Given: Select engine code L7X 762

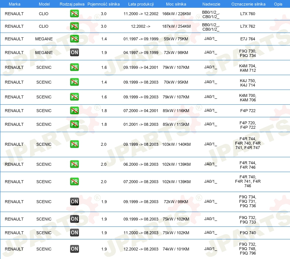Looking at the screenshot, I should 248,26.
